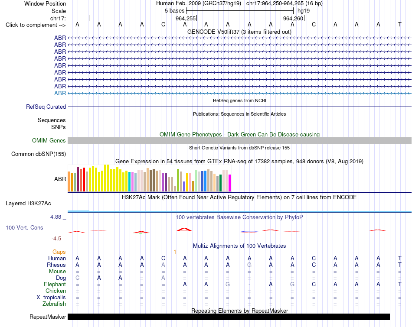Select the X_tropicalis alignment row label
The image size is (412, 327).
click(51, 298)
